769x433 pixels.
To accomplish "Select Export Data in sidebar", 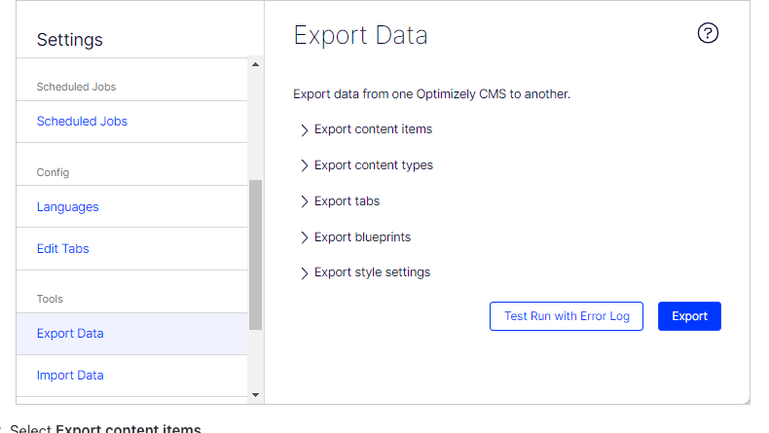I will click(x=132, y=334).
